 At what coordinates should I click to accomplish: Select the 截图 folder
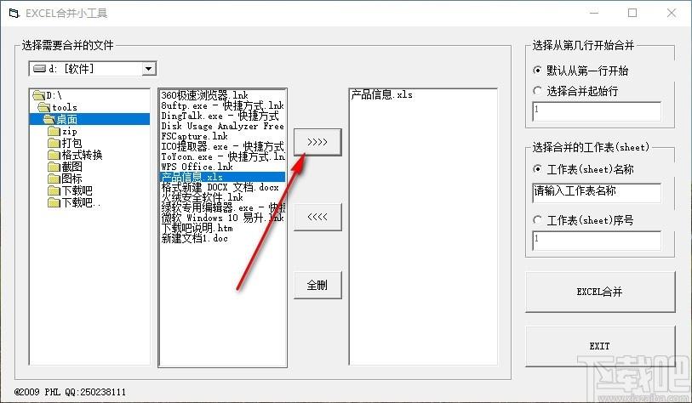pos(65,167)
